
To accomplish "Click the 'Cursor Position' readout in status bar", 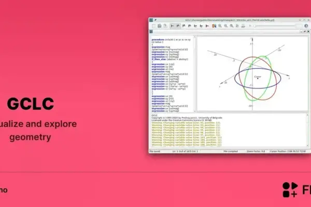I will click(288, 151).
